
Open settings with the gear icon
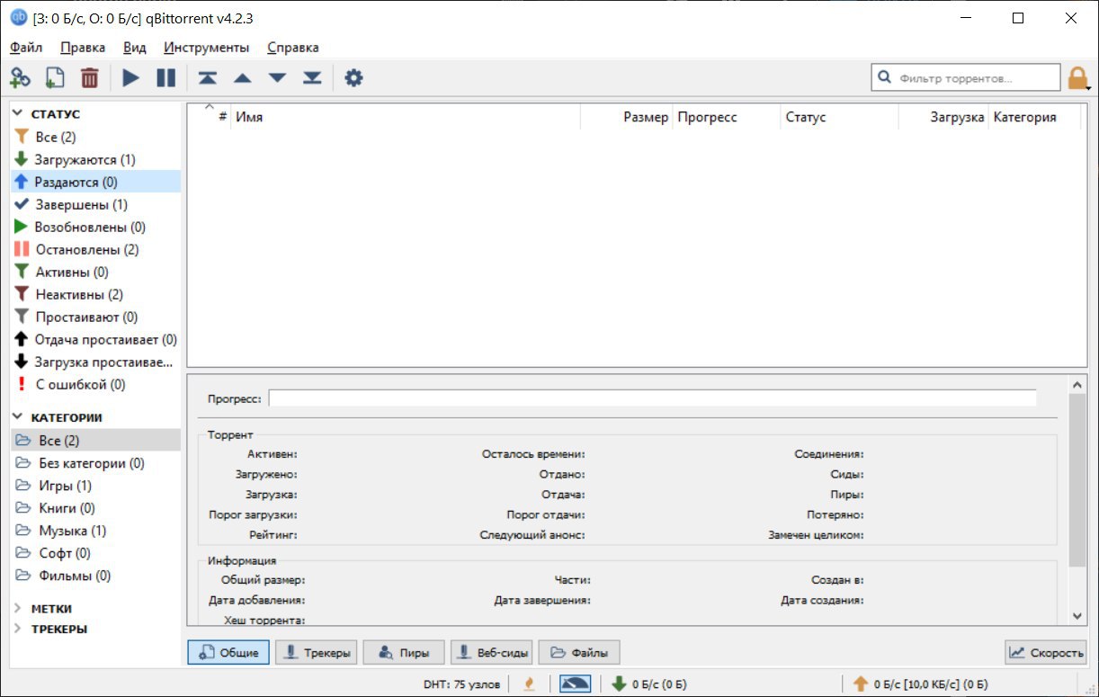pyautogui.click(x=353, y=78)
